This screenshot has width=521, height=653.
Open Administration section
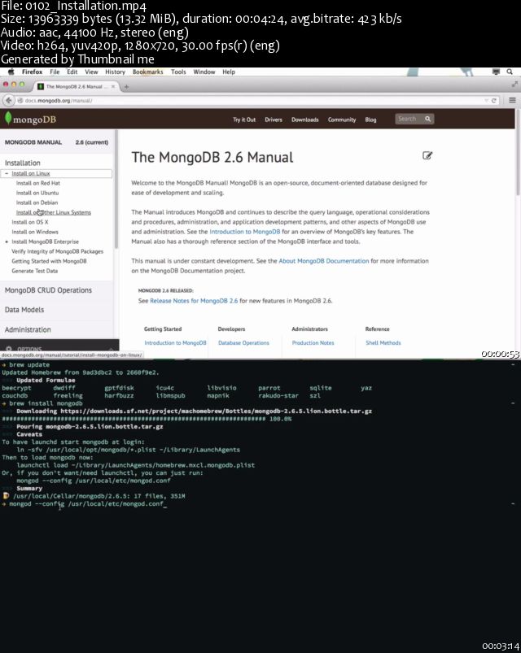28,329
